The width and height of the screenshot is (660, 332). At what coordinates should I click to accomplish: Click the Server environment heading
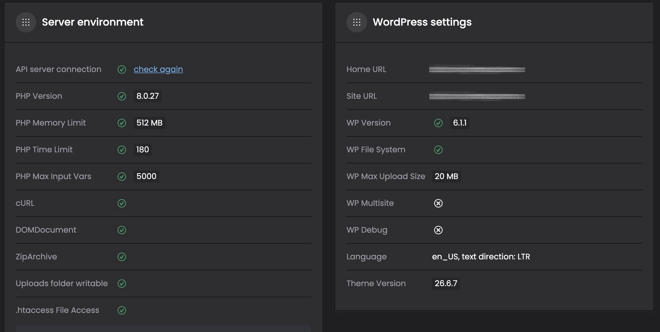93,22
